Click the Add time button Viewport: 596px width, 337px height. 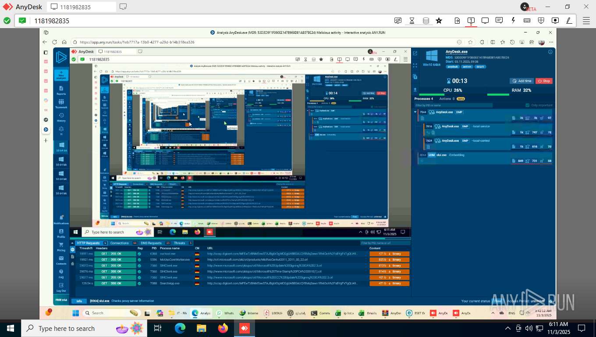pos(521,81)
